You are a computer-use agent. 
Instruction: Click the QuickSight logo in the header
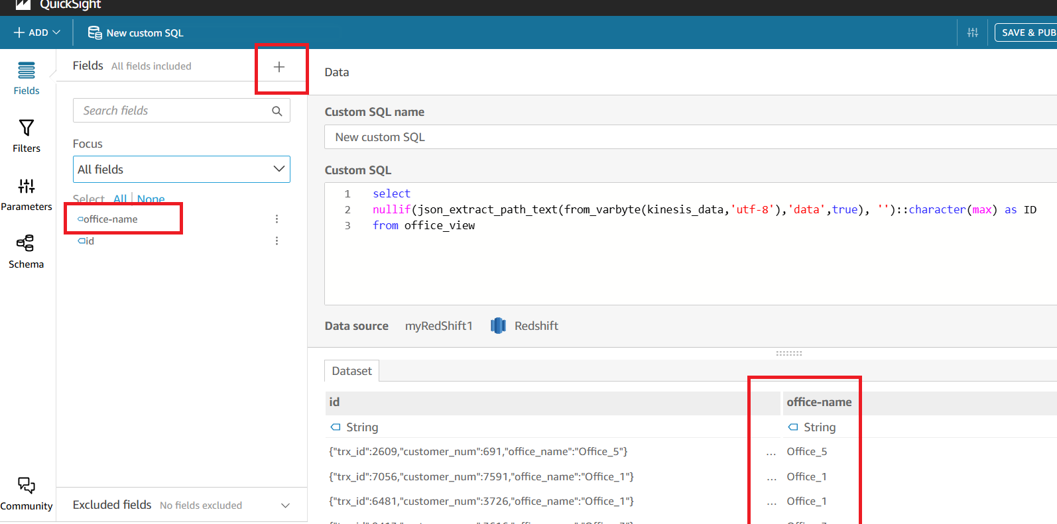coord(23,5)
